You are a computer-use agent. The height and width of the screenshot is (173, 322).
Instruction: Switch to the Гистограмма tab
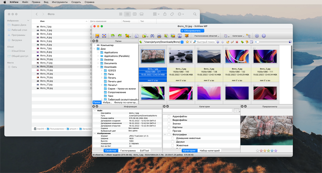[128, 151]
